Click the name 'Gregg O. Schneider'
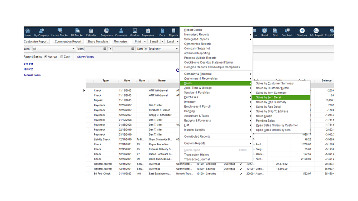This screenshot has height=201, width=358. point(160,115)
